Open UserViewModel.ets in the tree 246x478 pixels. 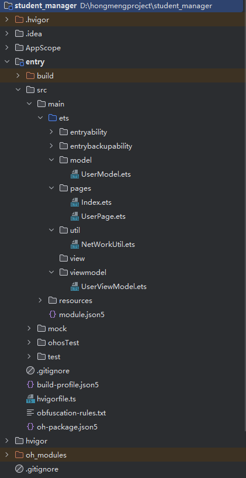[114, 287]
